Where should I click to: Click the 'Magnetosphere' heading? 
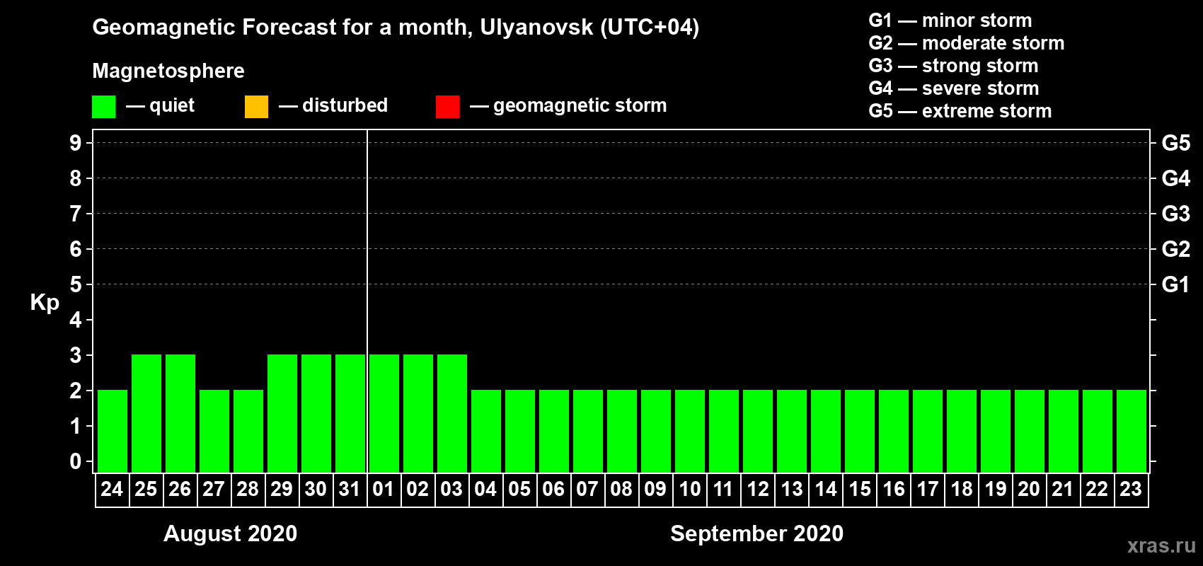click(x=168, y=71)
